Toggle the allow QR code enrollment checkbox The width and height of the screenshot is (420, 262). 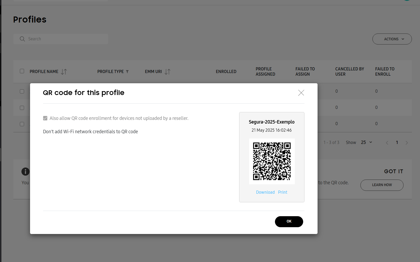(45, 118)
